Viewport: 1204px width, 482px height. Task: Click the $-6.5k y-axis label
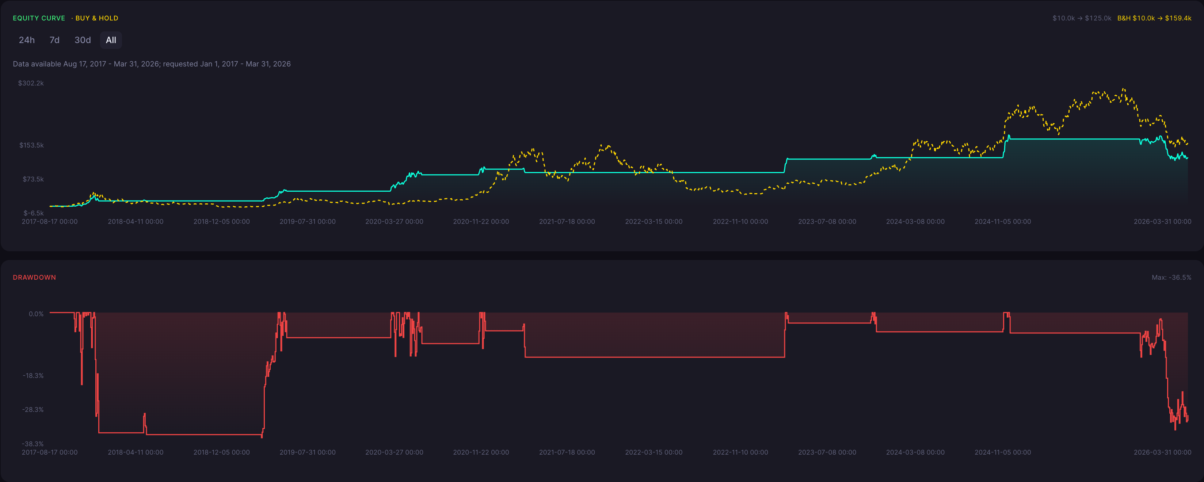[34, 213]
